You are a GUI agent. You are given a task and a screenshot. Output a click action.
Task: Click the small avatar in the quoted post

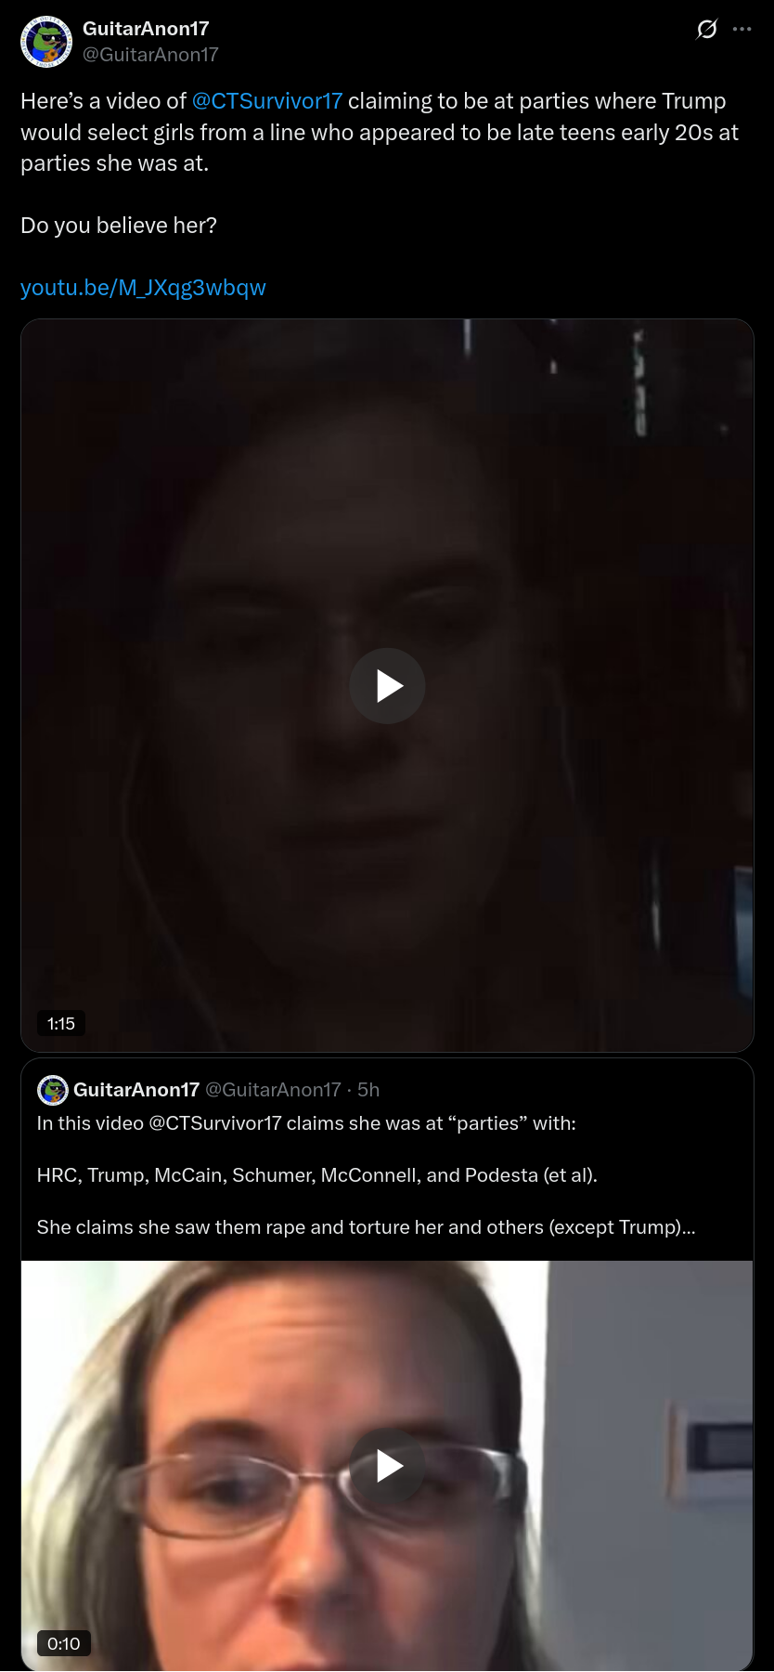pos(53,1090)
